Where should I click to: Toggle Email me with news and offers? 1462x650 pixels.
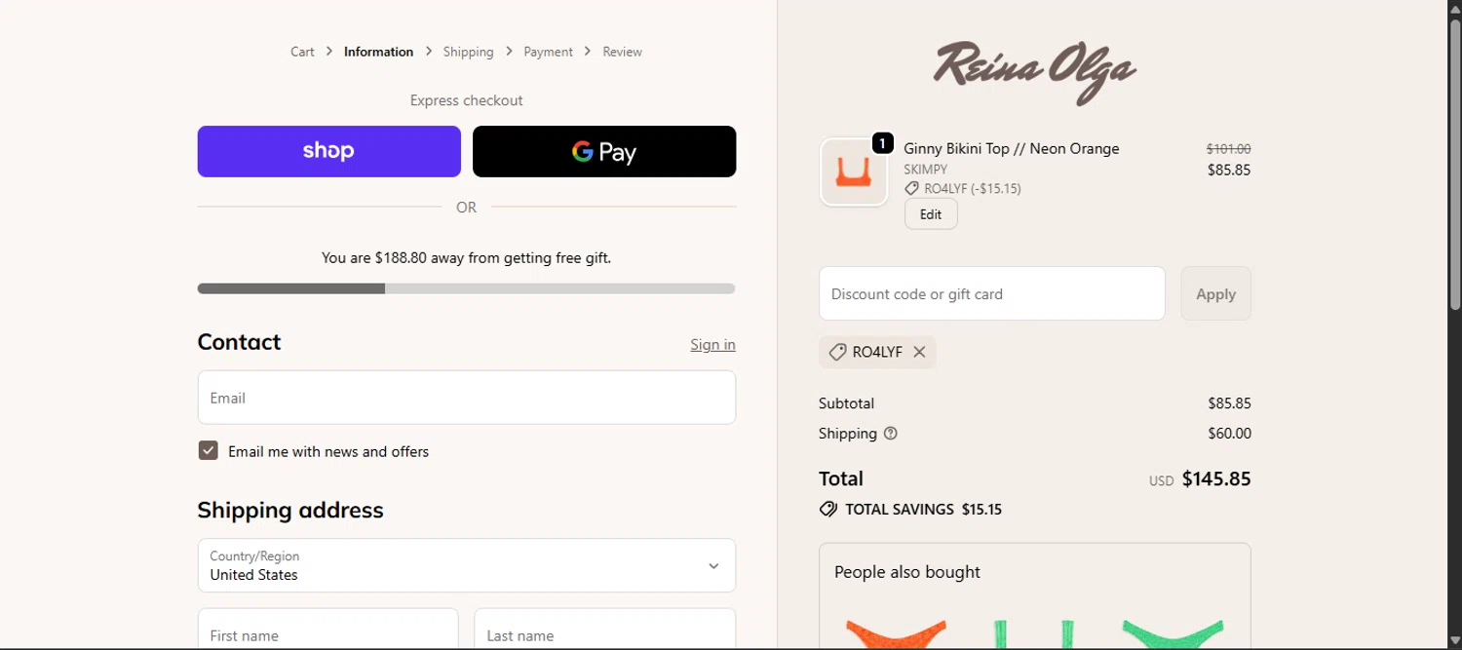[209, 450]
